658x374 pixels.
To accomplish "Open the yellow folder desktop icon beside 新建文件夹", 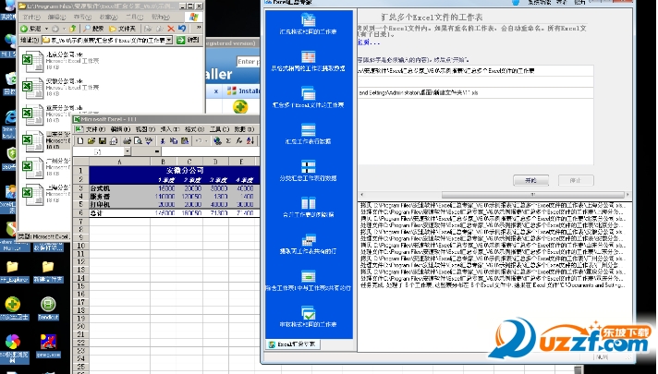I will pos(12,271).
